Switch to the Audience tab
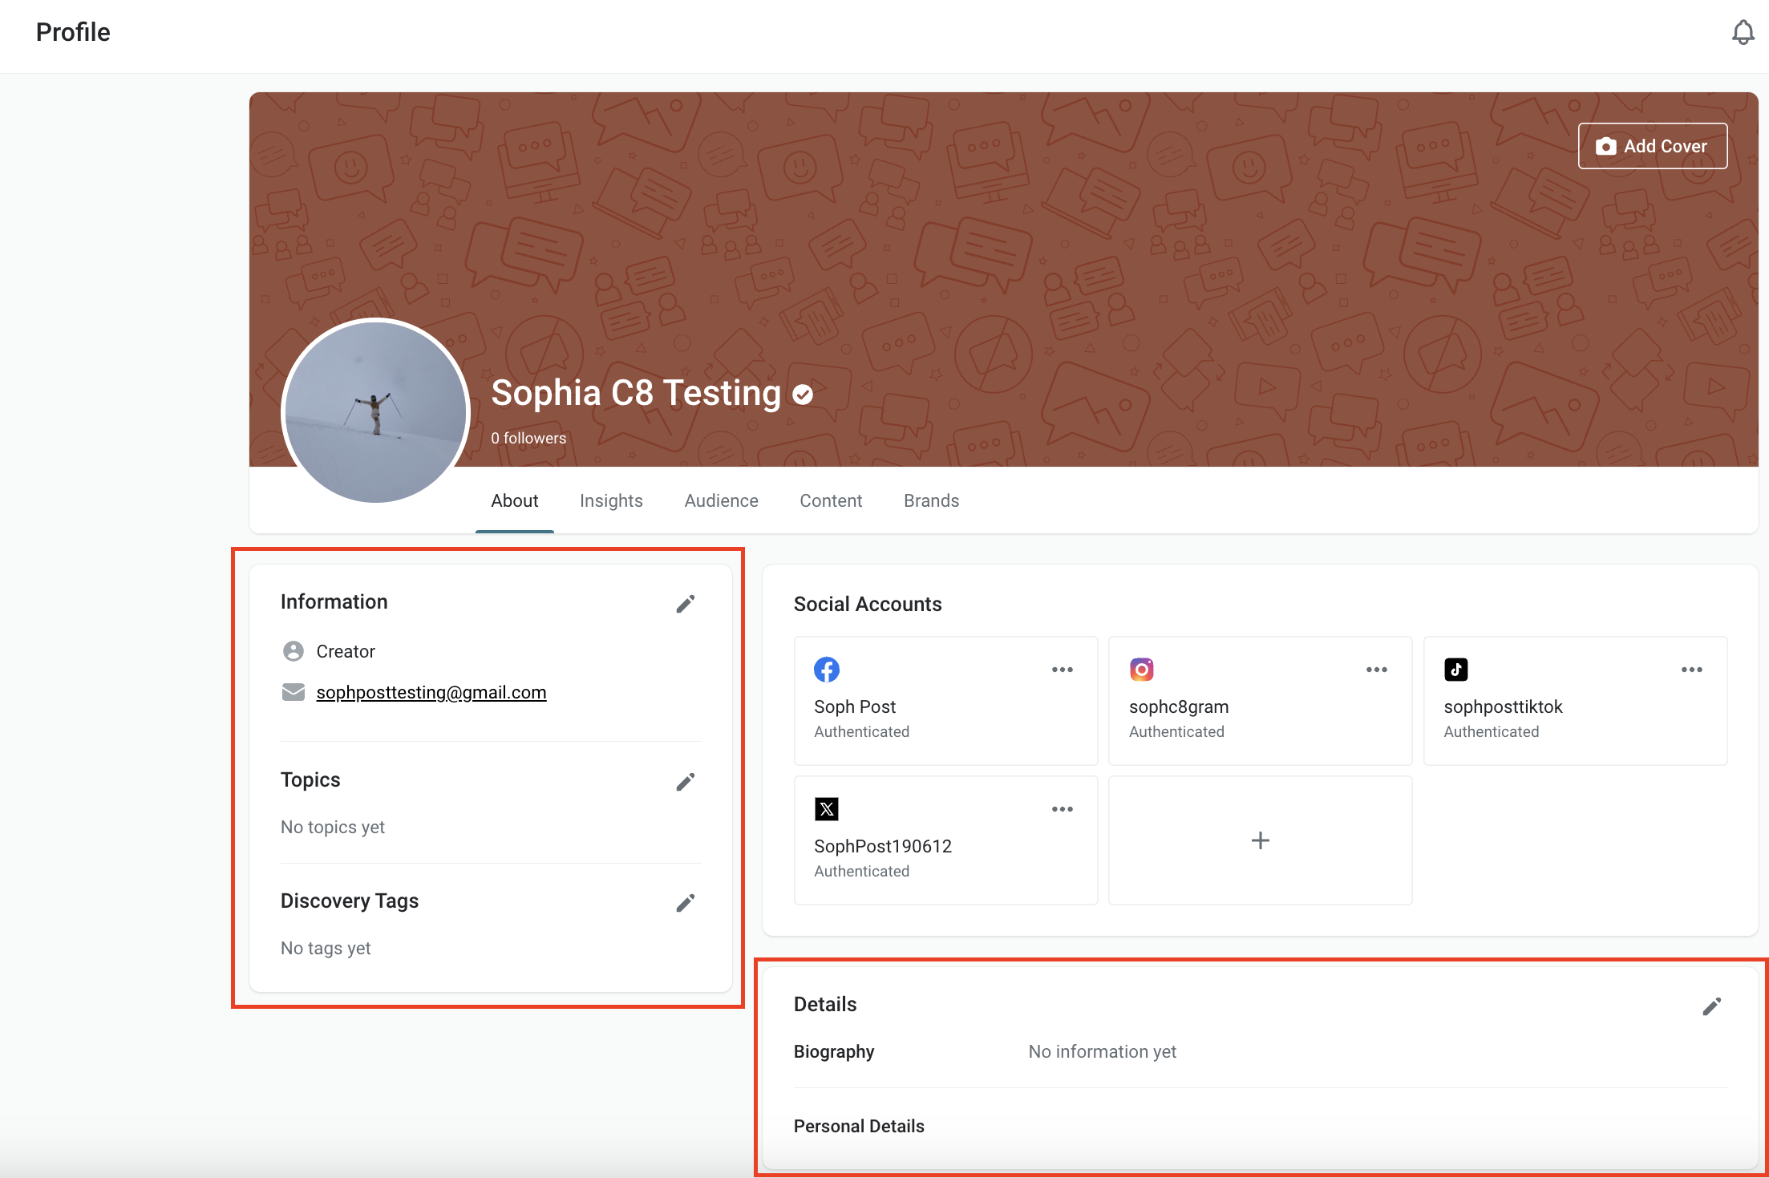Image resolution: width=1769 pixels, height=1178 pixels. [721, 500]
